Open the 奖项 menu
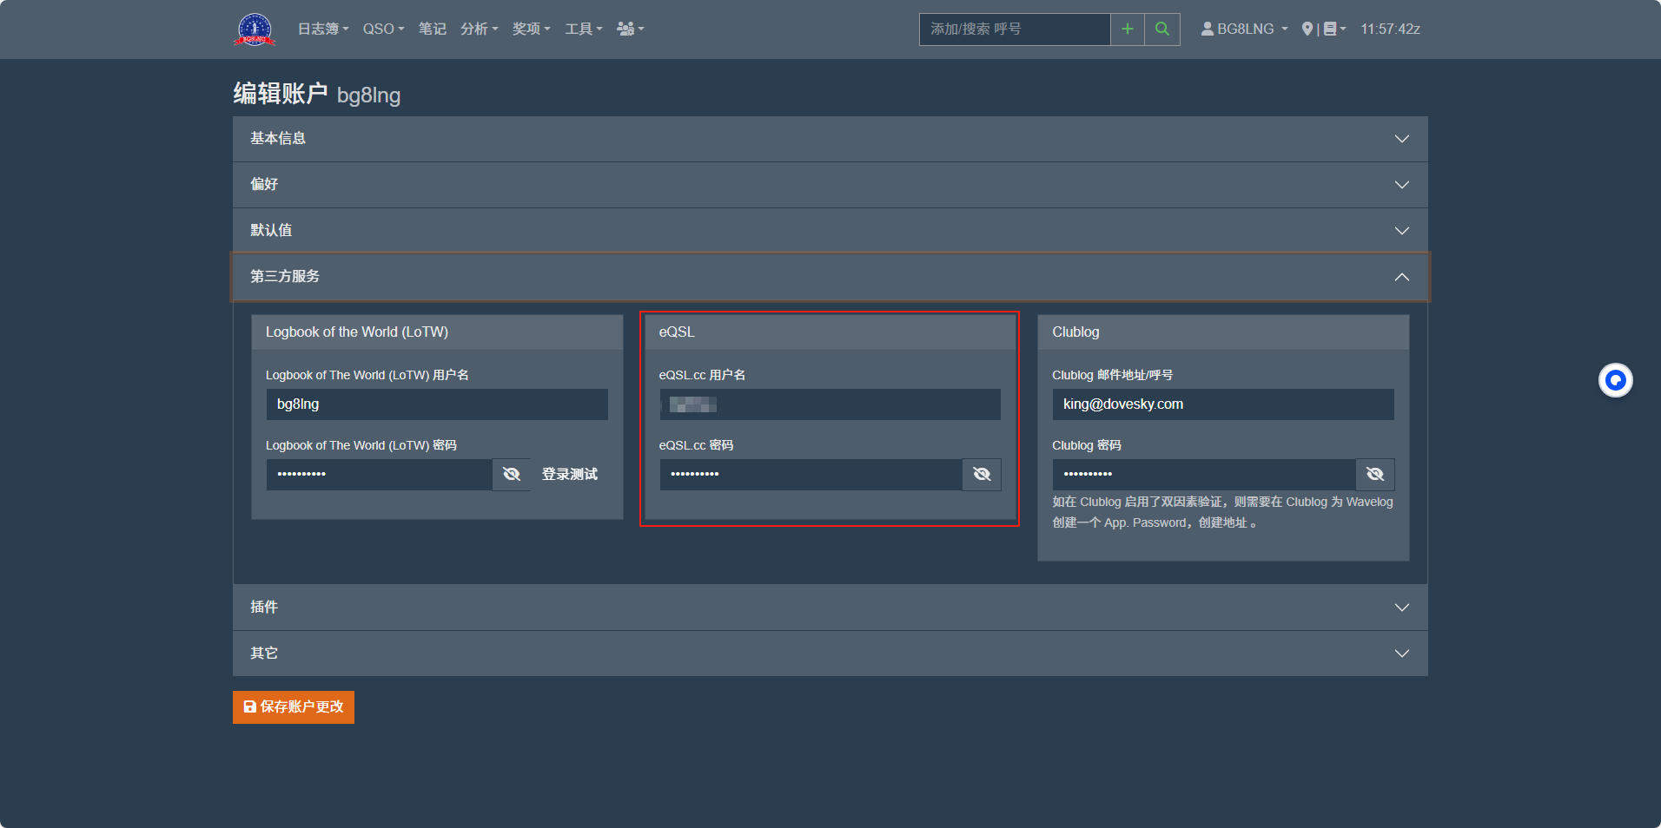 531,29
